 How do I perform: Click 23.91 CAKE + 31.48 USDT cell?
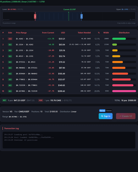pyautogui.click(x=80, y=44)
